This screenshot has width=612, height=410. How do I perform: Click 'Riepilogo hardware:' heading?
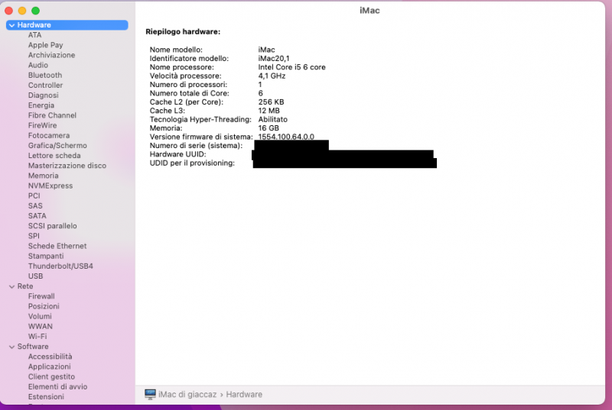tap(183, 32)
